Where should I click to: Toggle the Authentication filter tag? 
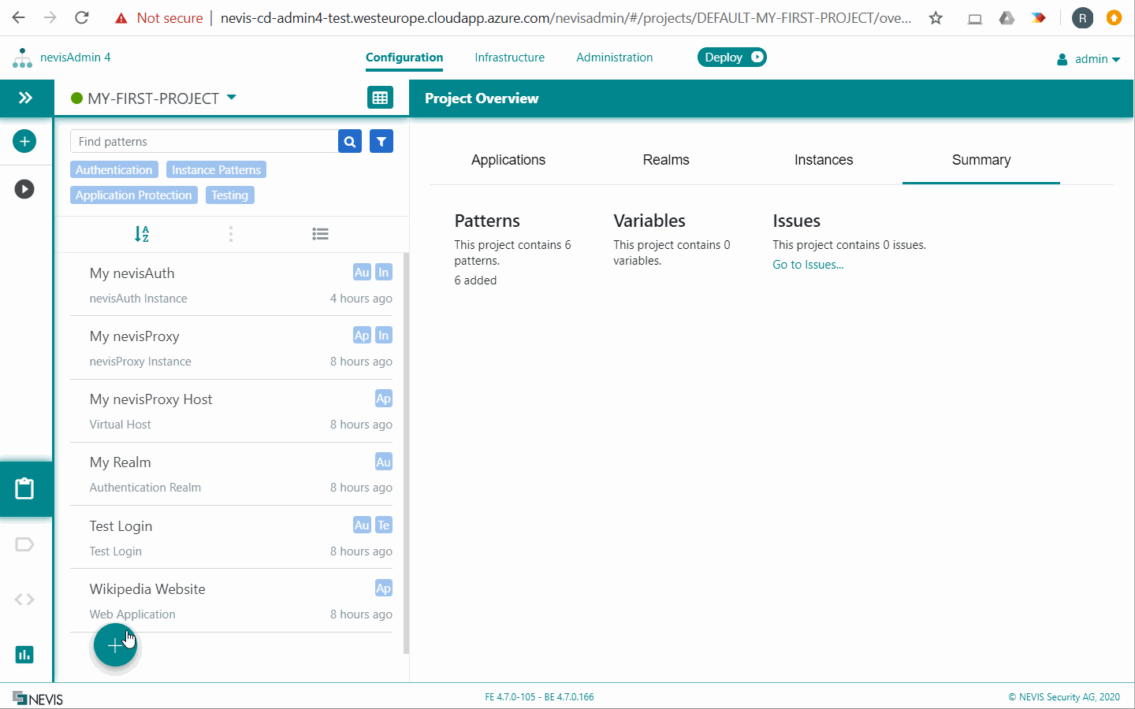pos(114,170)
